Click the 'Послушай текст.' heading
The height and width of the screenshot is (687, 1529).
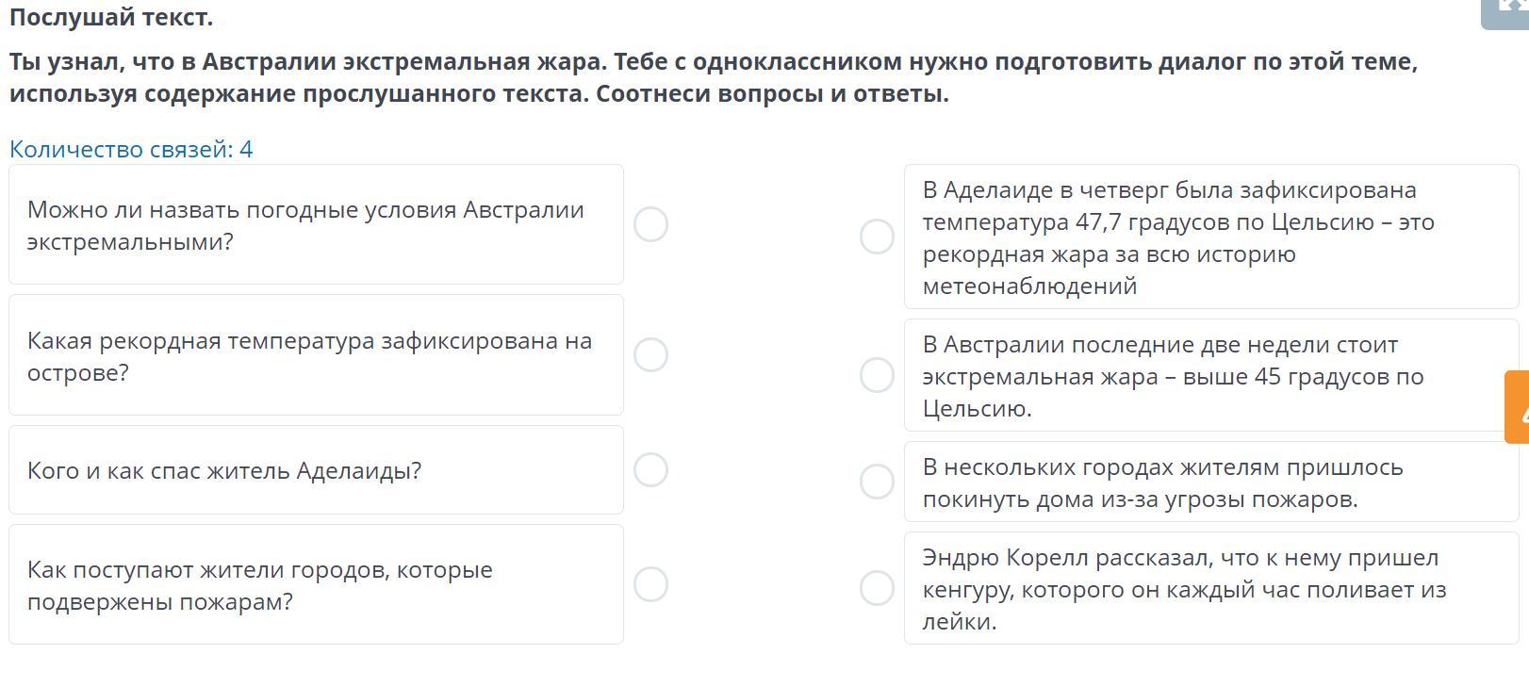111,17
